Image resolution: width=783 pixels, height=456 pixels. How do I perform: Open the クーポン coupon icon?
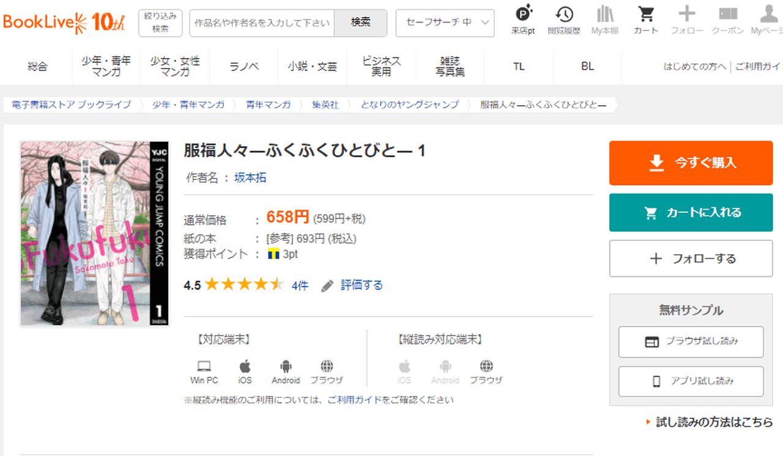pos(728,15)
